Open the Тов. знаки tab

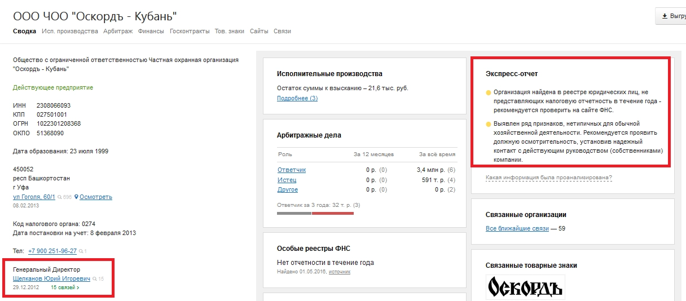230,31
